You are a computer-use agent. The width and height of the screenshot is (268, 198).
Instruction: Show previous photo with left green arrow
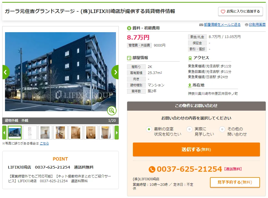[x=6, y=72]
